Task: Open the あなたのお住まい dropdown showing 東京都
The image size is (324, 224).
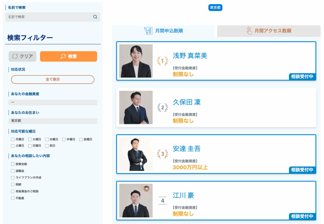Action: 53,121
